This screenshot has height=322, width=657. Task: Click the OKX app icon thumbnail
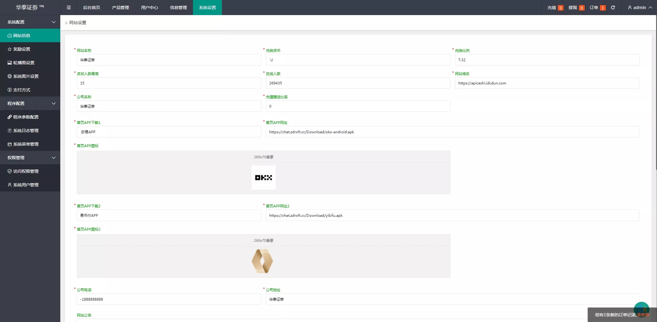click(x=264, y=178)
